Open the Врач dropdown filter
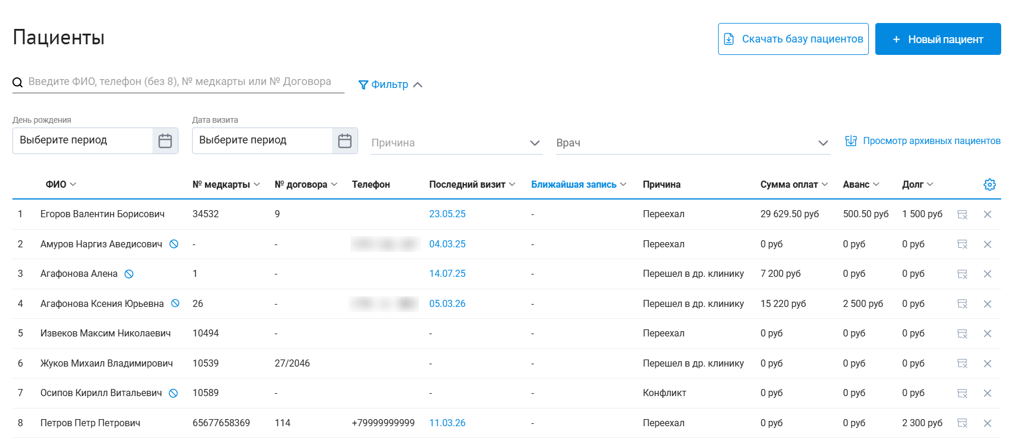 pos(693,143)
